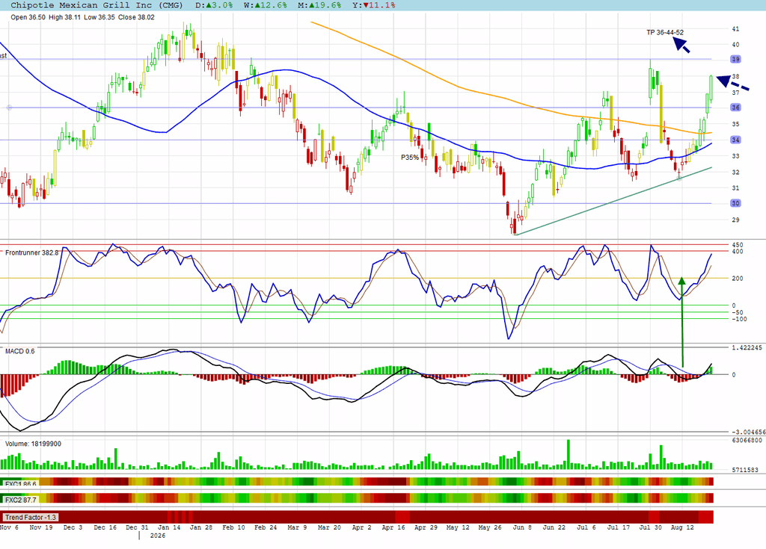This screenshot has height=549, width=766.
Task: Click the 1.422245 MACD axis maximum
Action: [x=747, y=348]
